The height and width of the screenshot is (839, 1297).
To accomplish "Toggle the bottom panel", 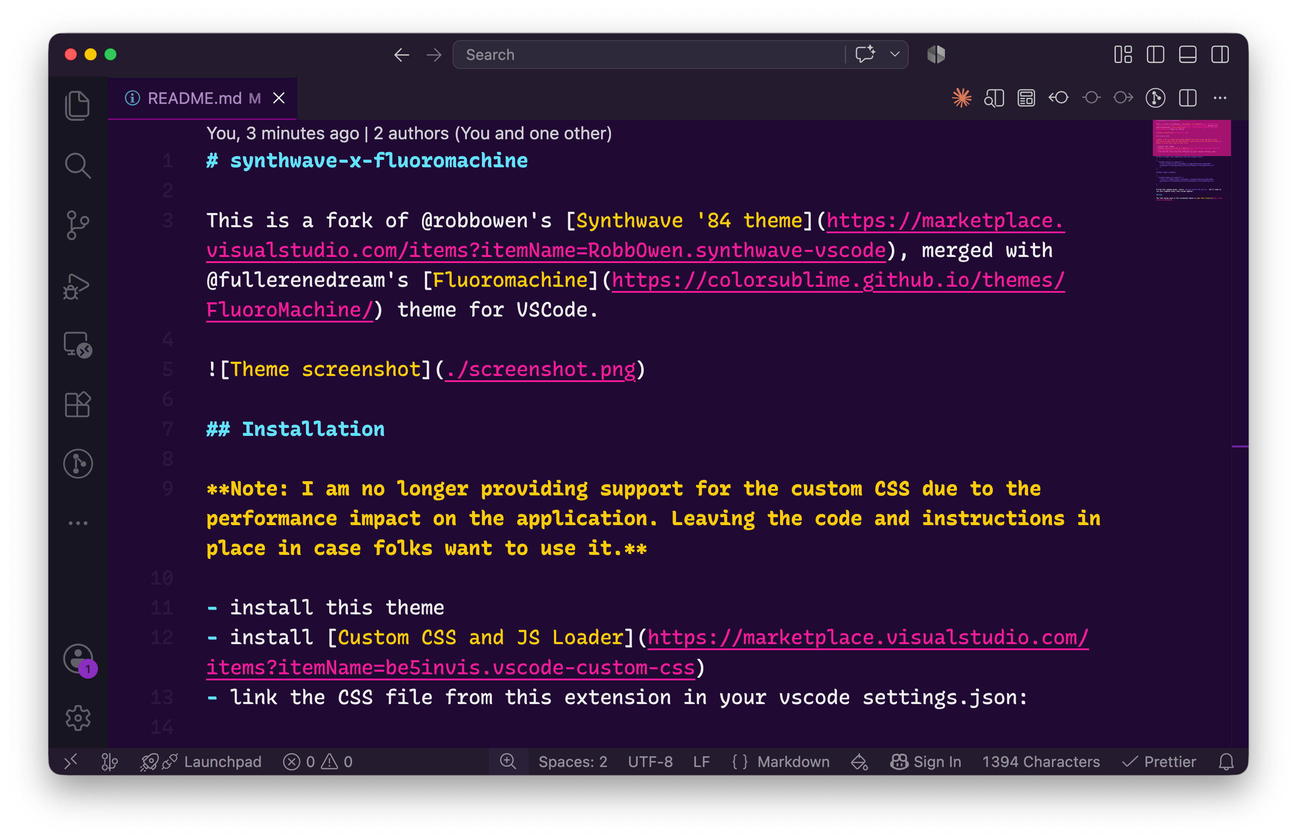I will click(x=1187, y=54).
